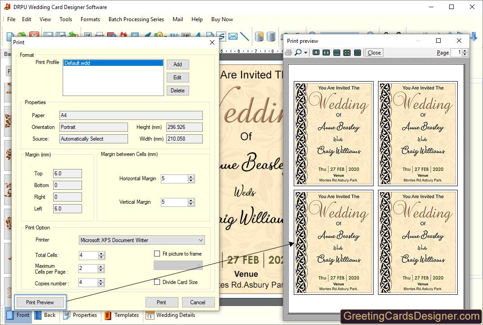483x325 pixels.
Task: Switch preview to four pages layout
Action: tap(347, 53)
